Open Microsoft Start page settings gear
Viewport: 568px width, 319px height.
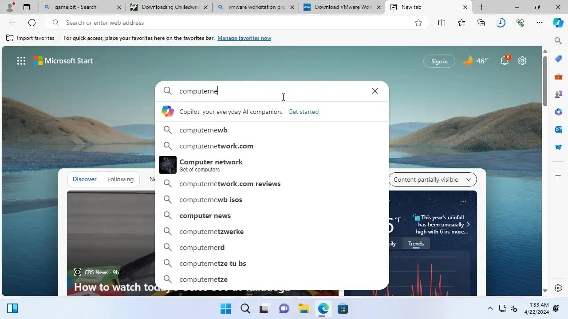(x=522, y=61)
